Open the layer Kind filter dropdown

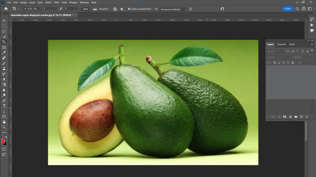[x=275, y=51]
